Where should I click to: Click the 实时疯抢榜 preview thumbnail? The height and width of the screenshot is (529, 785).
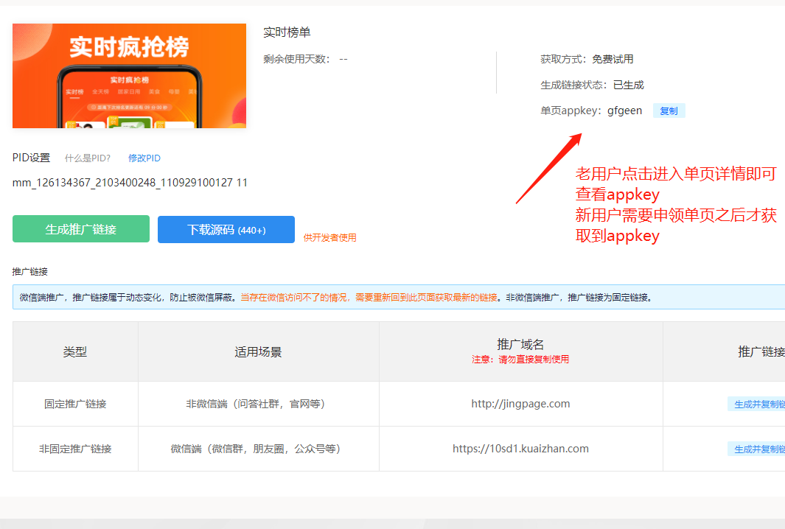[x=129, y=76]
